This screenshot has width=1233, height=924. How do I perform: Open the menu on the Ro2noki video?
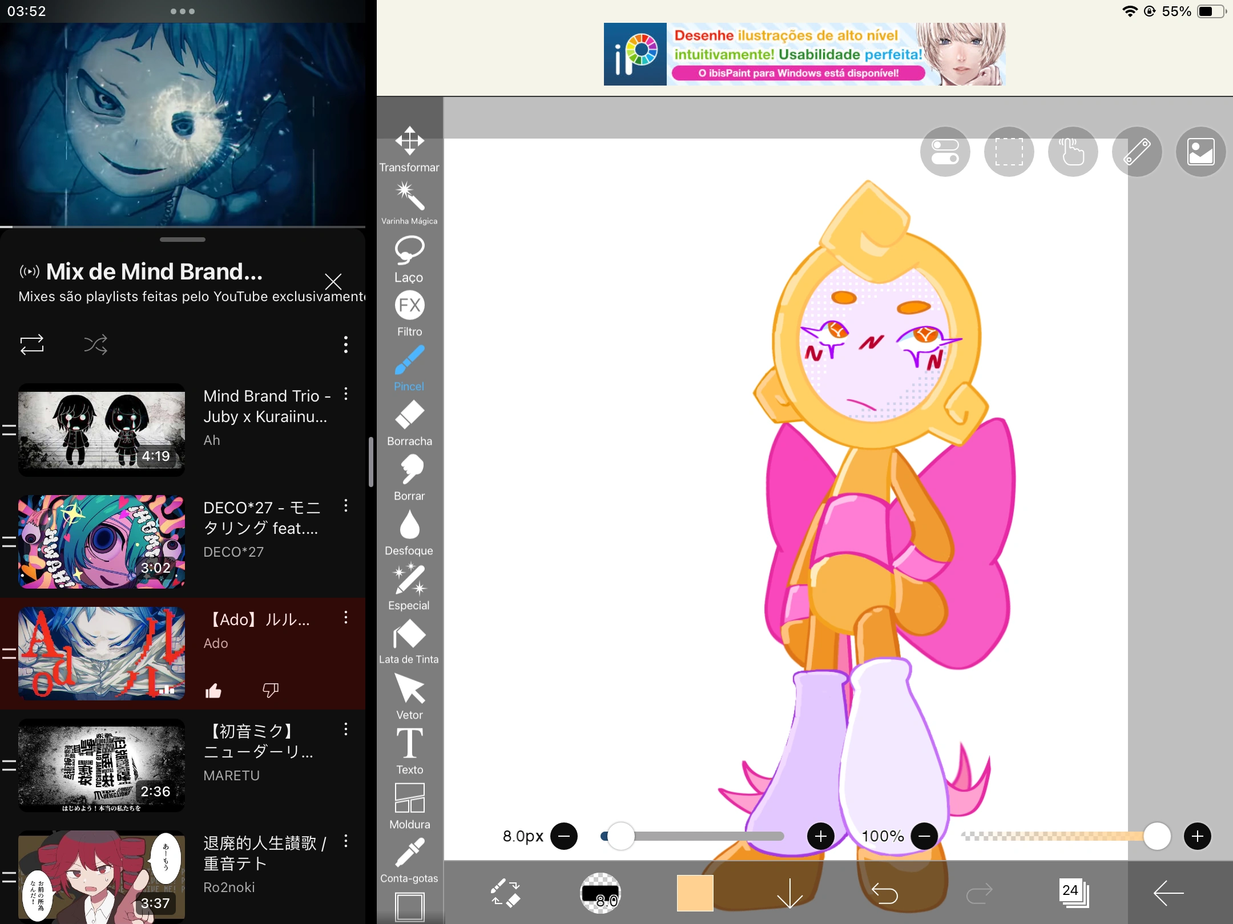click(346, 840)
